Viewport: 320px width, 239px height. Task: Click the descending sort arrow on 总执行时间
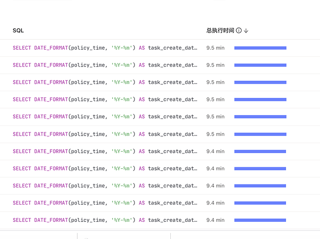coord(246,31)
